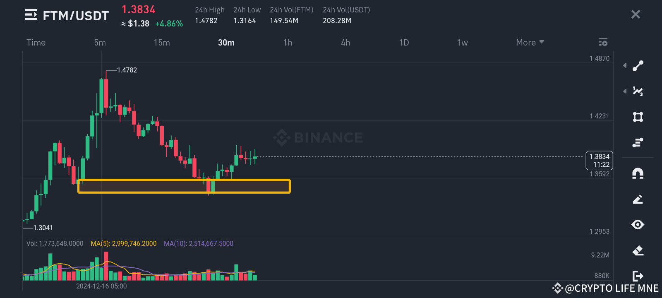Screen dimensions: 662x298
Task: Enable the magnet snapping tool
Action: point(638,173)
